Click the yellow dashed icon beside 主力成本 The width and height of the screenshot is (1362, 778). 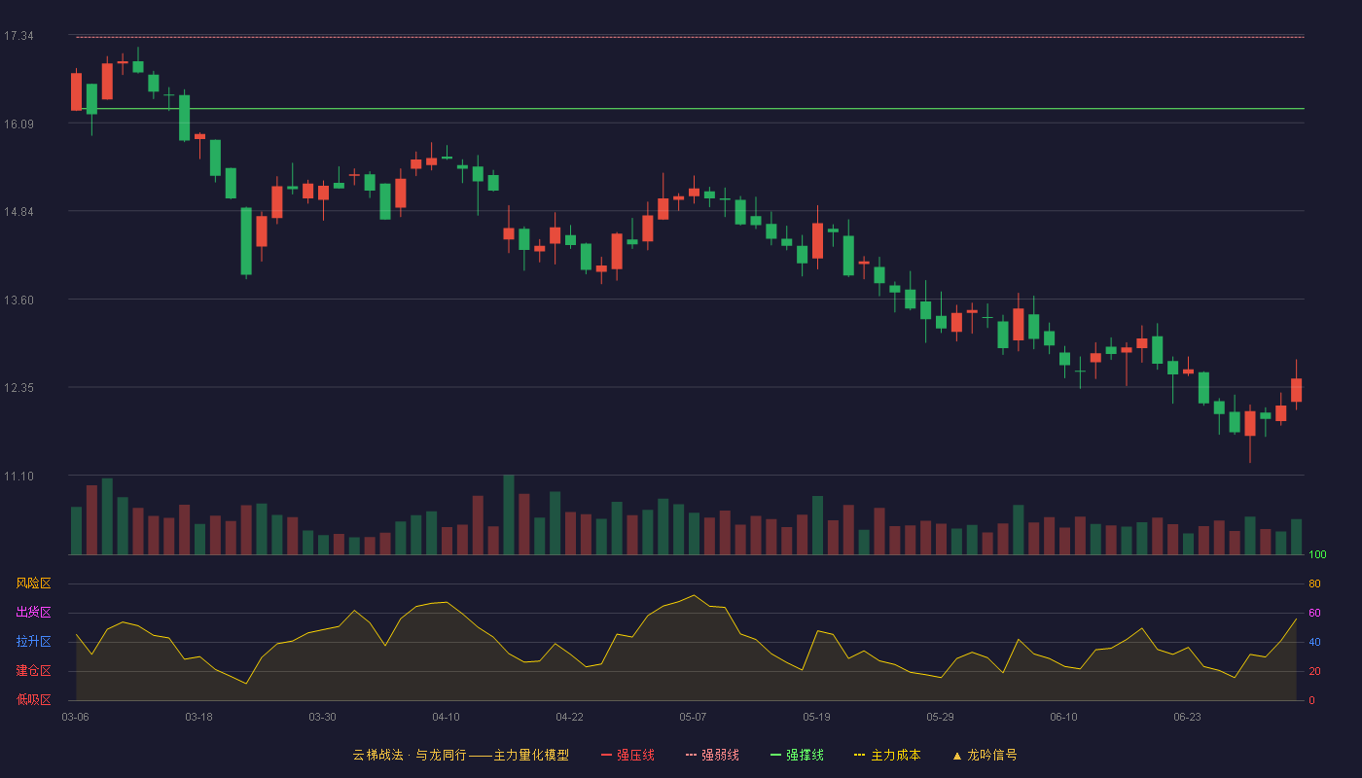click(x=860, y=755)
